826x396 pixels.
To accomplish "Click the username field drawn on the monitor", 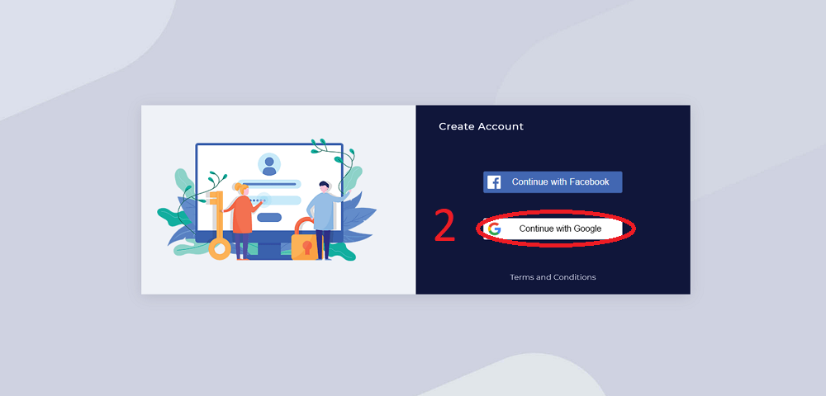I will (269, 185).
